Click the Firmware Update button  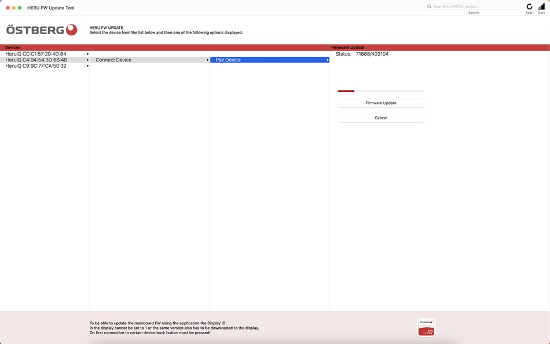tap(380, 103)
